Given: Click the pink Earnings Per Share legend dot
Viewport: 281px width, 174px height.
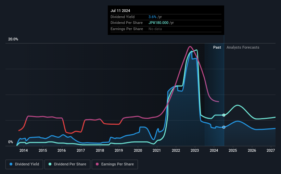Looking at the screenshot, I should coord(97,164).
